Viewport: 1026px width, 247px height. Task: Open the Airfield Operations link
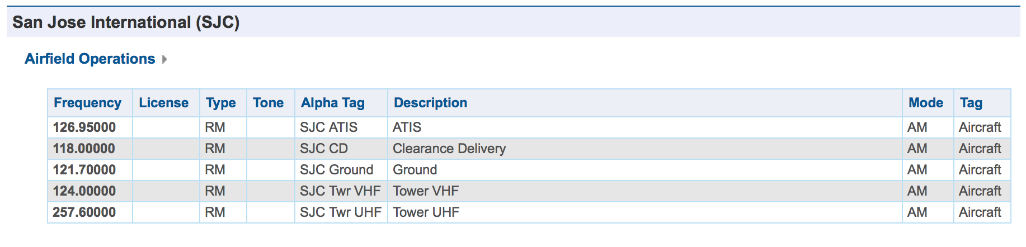90,59
